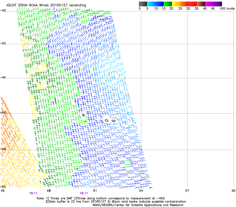
Task: Click the longitude axis label '54'
Action: coord(141,191)
